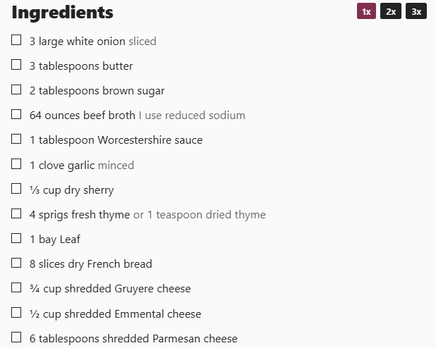Mark the bay leaf checkbox
Screen dimensions: 436x348
[16, 238]
